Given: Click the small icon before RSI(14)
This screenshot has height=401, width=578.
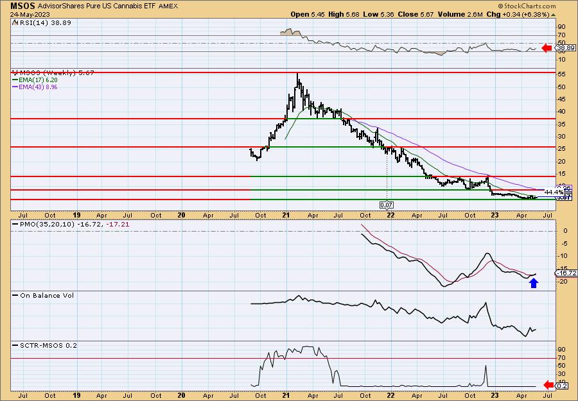Looking at the screenshot, I should [15, 22].
